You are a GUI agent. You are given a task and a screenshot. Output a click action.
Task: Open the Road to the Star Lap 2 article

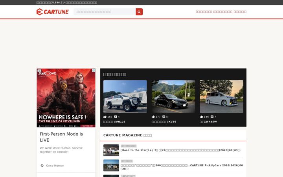[180, 150]
